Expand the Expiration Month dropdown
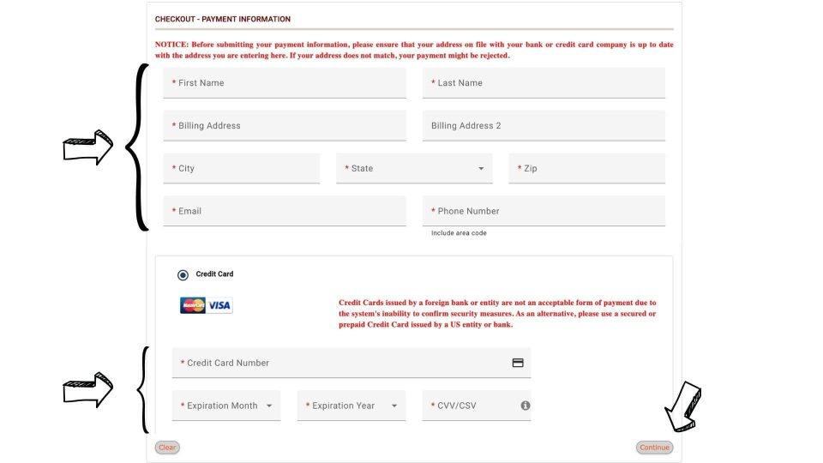Viewport: 823px width, 463px height. 226,406
